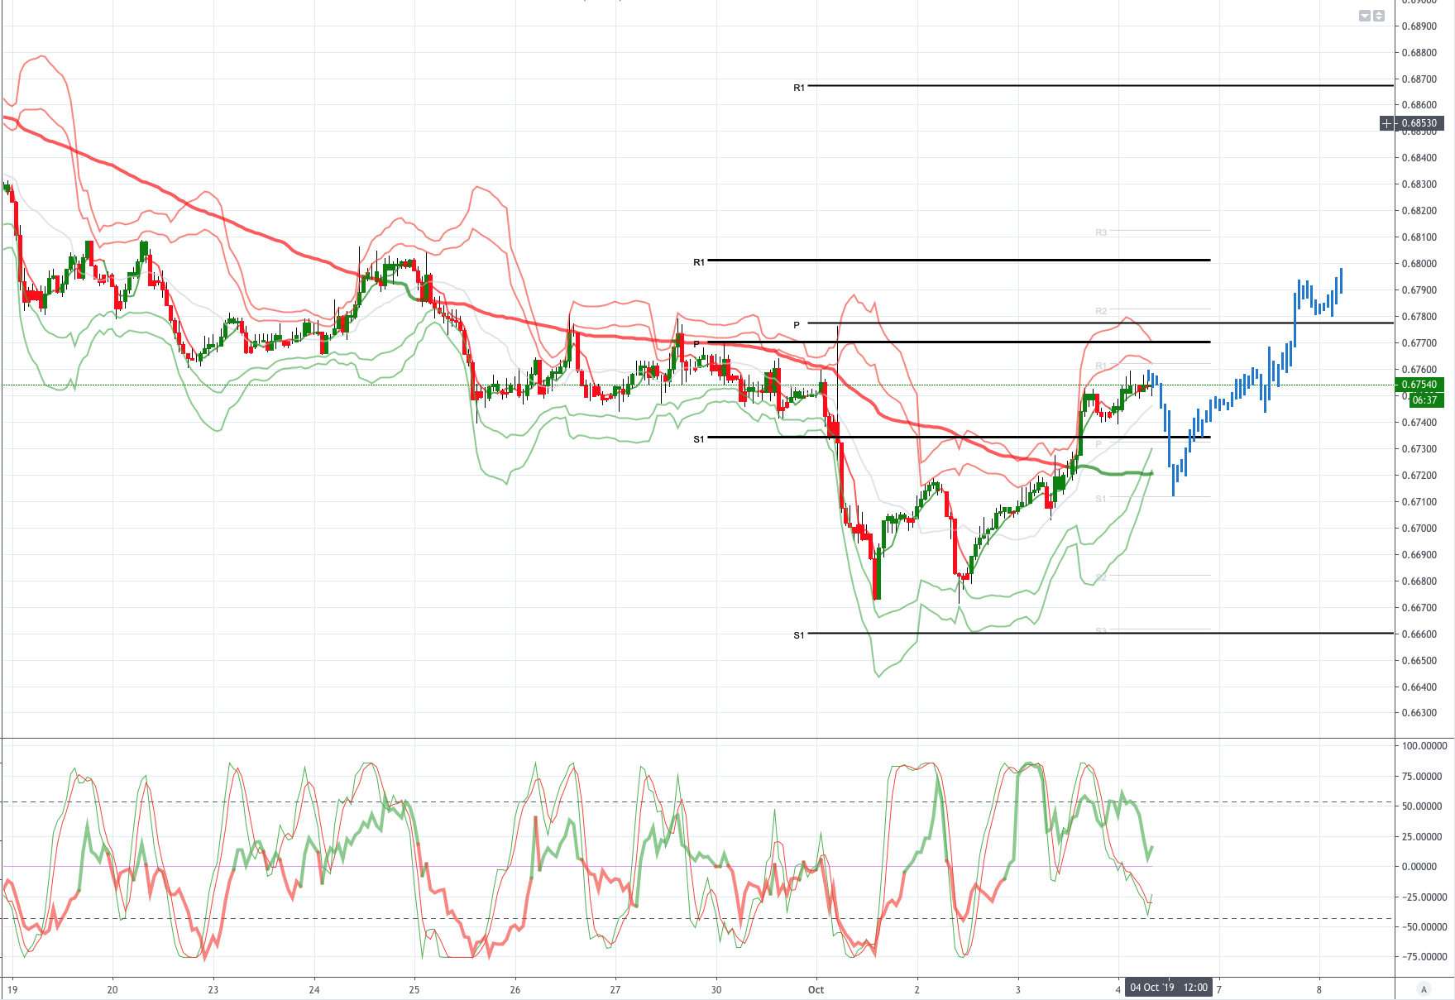
Task: Click the 0.66300 price on the scale
Action: coord(1419,713)
